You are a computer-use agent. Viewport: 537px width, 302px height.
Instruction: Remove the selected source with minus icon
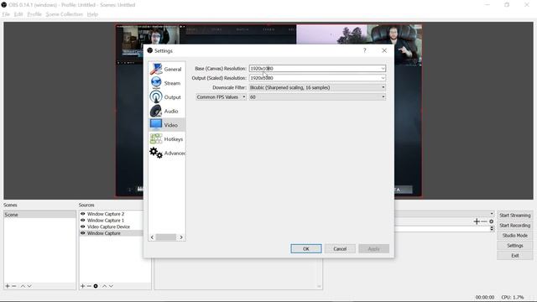coord(89,286)
